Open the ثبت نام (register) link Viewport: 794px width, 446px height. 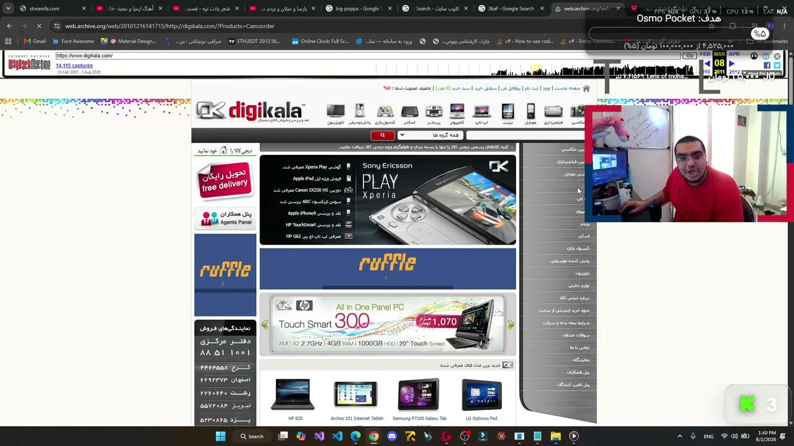[530, 89]
